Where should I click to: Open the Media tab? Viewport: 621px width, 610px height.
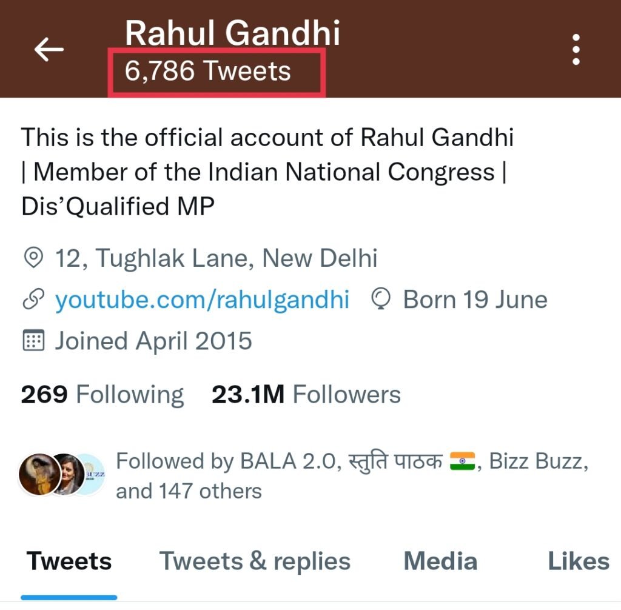tap(440, 561)
